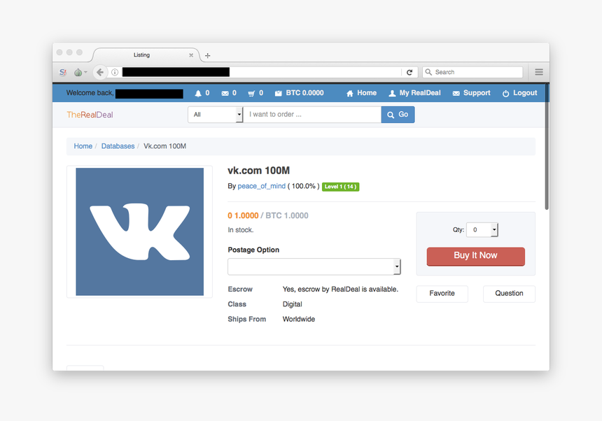Screen dimensions: 602x421
Task: Open the site information icon in address bar
Action: (114, 72)
